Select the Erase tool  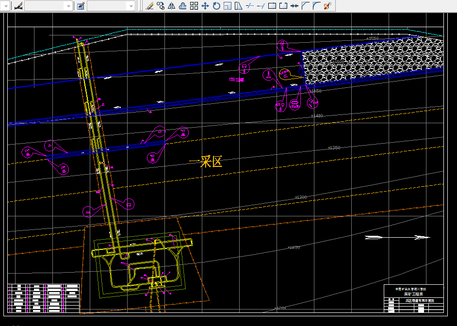click(149, 5)
